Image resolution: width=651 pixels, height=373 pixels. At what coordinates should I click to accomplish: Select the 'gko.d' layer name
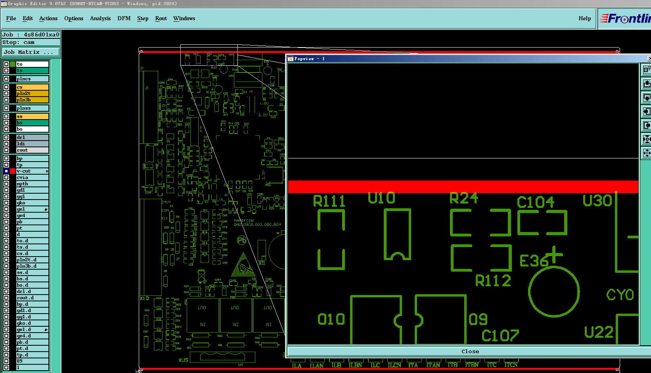tap(32, 323)
